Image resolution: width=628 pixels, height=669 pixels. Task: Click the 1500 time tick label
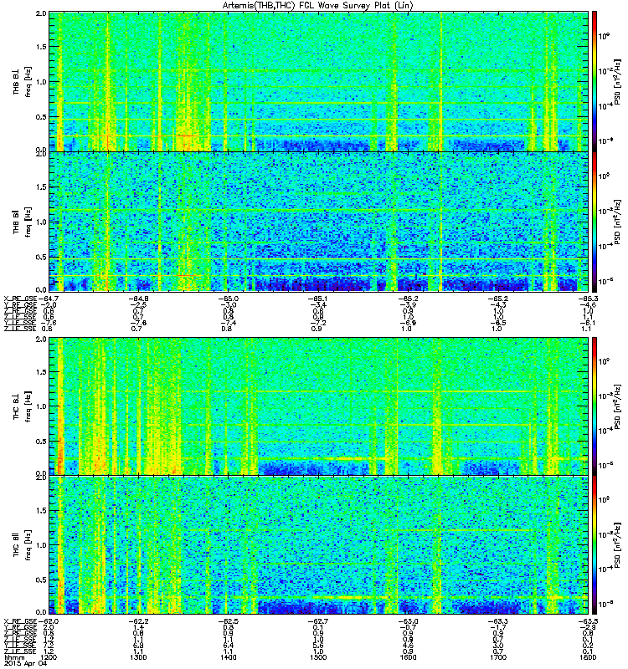(x=318, y=657)
